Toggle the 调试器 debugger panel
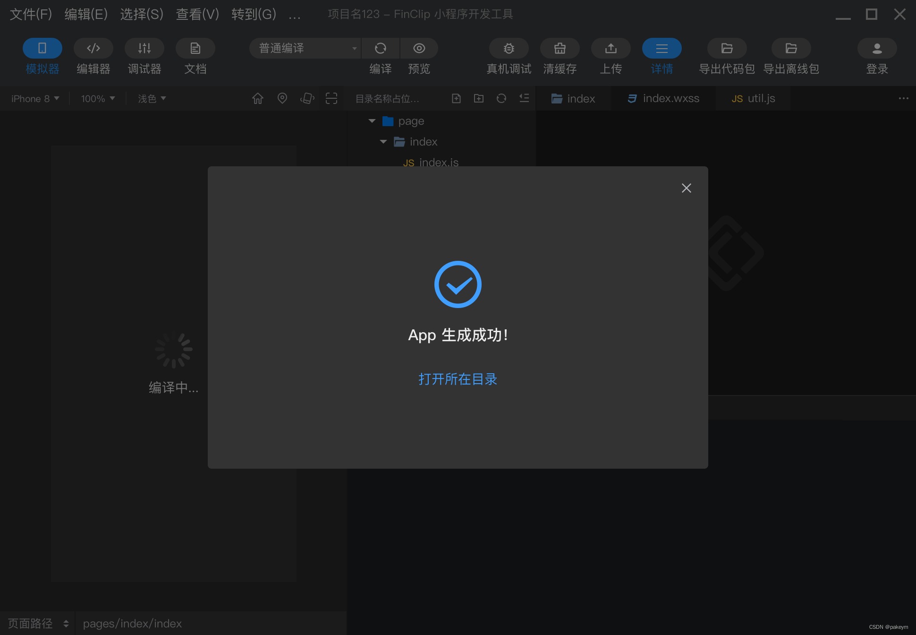 click(x=144, y=48)
